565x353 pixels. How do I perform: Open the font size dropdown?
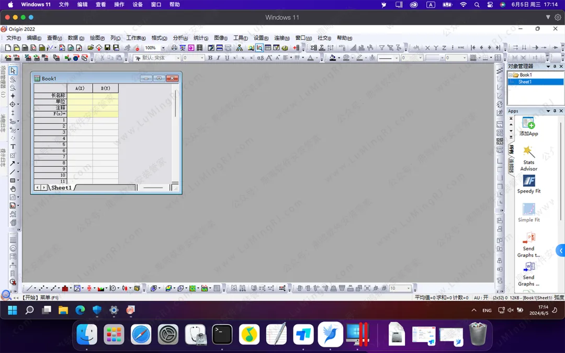click(201, 58)
